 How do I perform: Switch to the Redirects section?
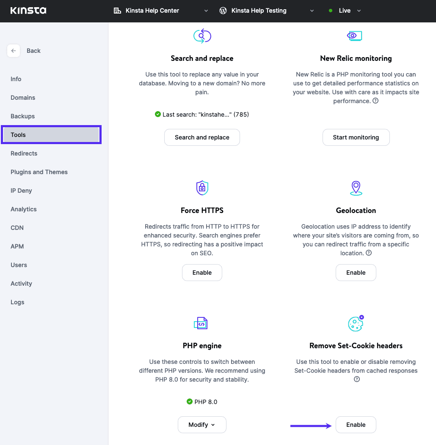(x=24, y=153)
